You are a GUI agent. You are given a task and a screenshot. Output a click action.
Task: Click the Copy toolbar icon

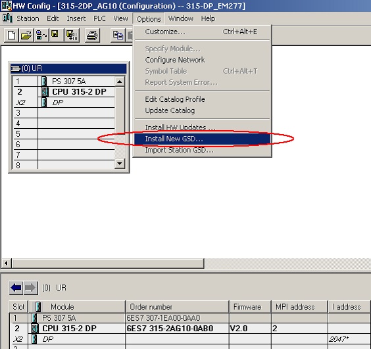tap(118, 35)
